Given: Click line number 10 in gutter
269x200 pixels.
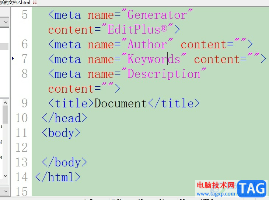Looking at the screenshot, I should pyautogui.click(x=22, y=118).
